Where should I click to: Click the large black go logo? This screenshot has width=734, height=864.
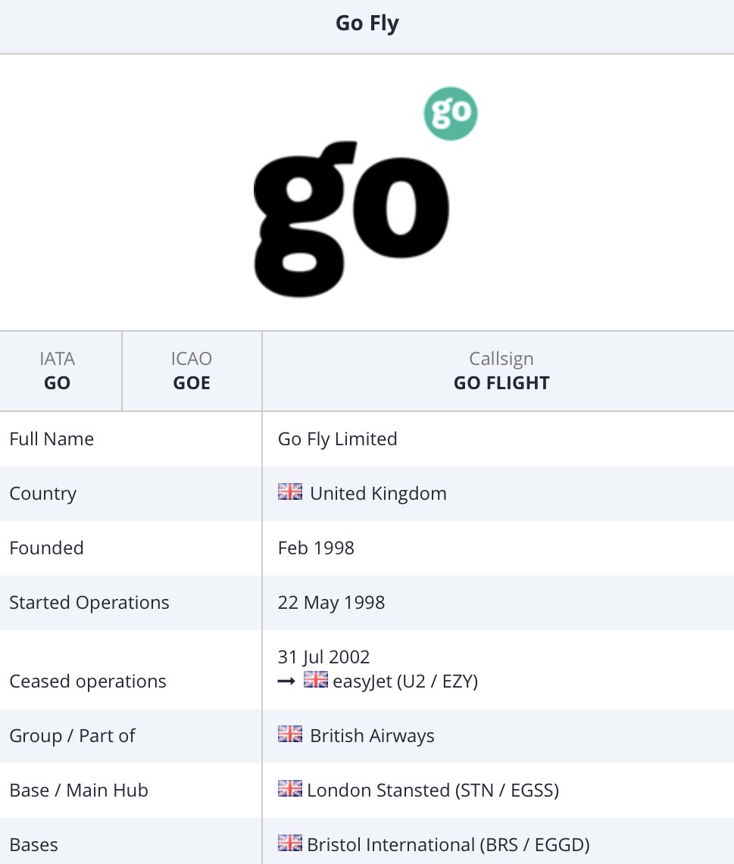point(351,220)
